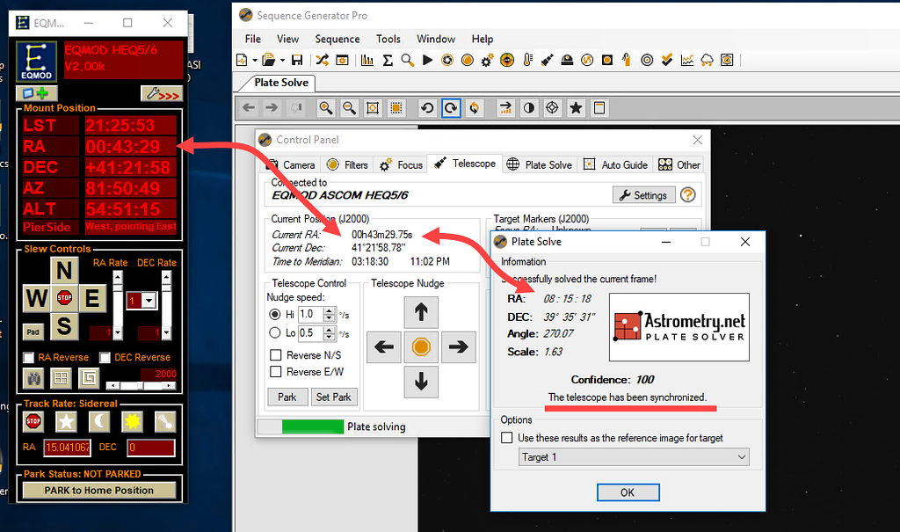Open the sequence statistics sigma icon
900x532 pixels.
(388, 60)
